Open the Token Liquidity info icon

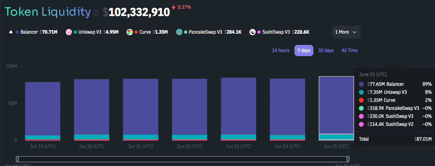point(96,13)
